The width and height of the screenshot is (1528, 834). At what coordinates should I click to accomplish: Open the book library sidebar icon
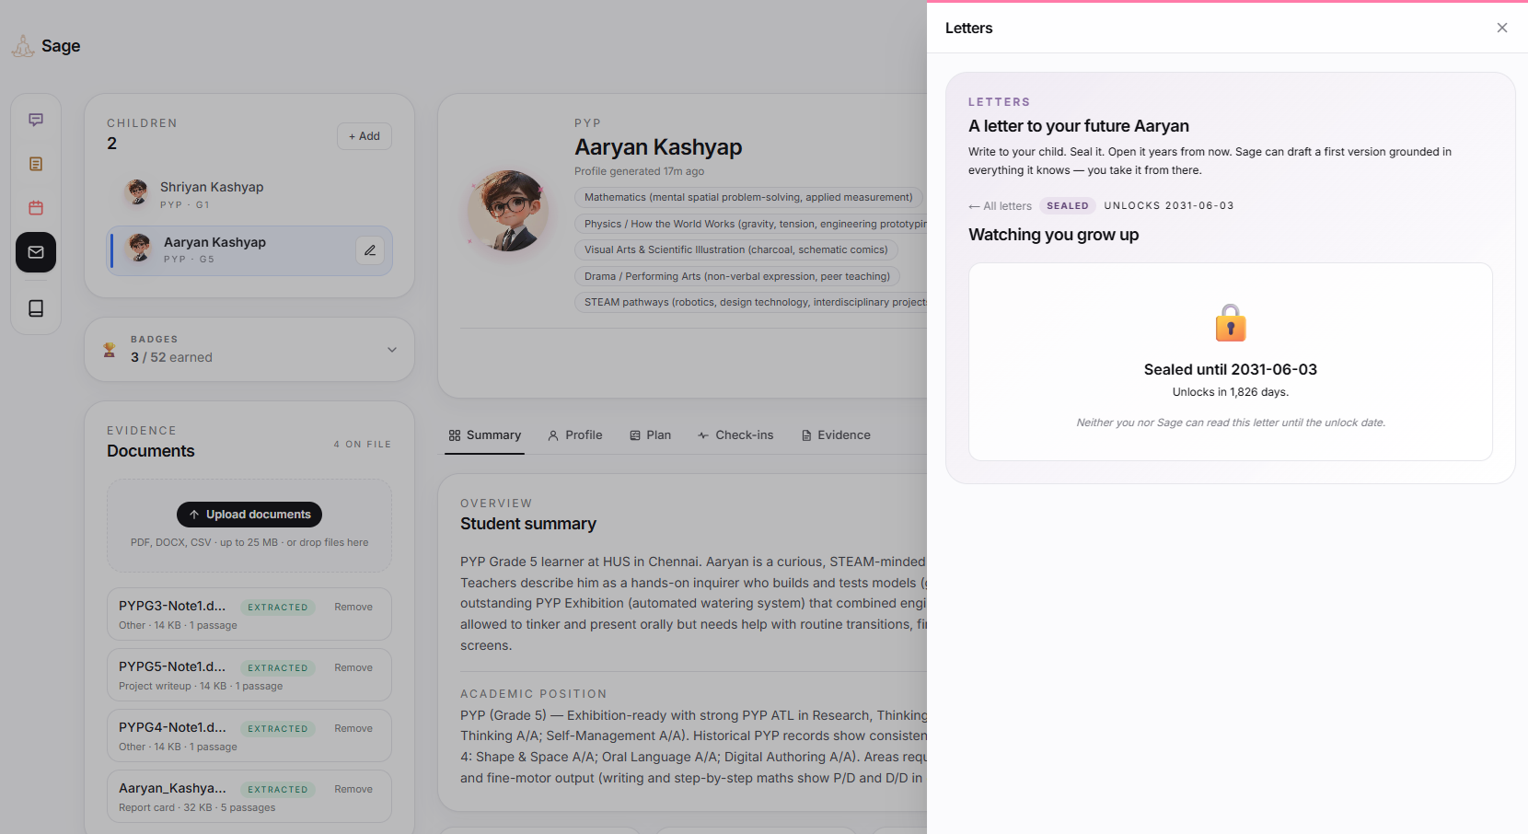tap(36, 308)
